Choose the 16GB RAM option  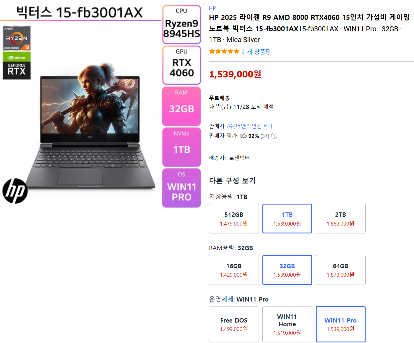click(234, 270)
